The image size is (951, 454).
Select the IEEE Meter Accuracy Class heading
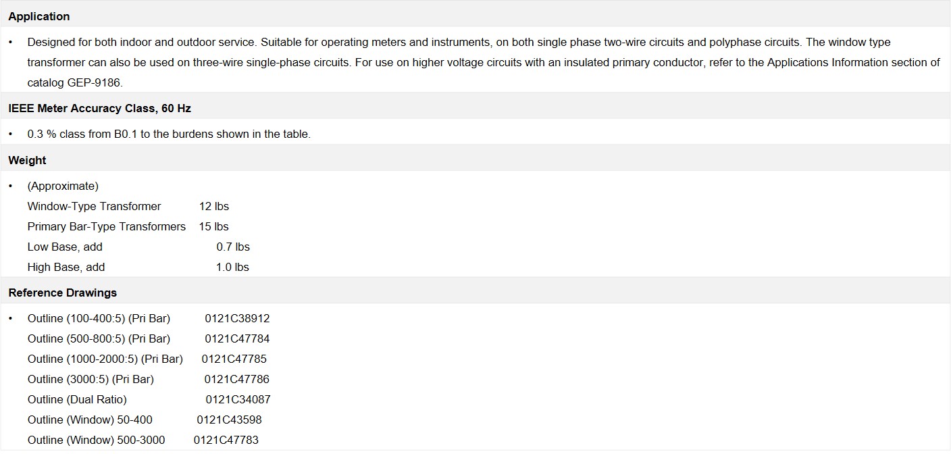point(99,108)
